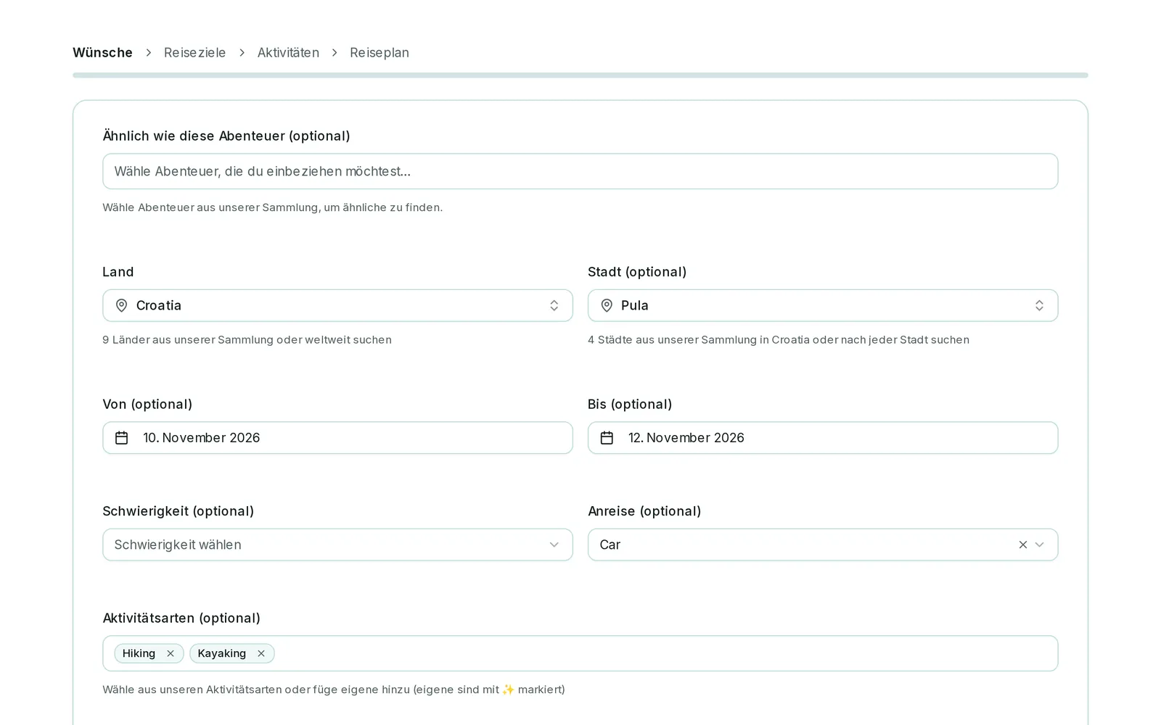Open the Bis date picker 12. November 2026
Screen dimensions: 1161x725
click(x=823, y=438)
